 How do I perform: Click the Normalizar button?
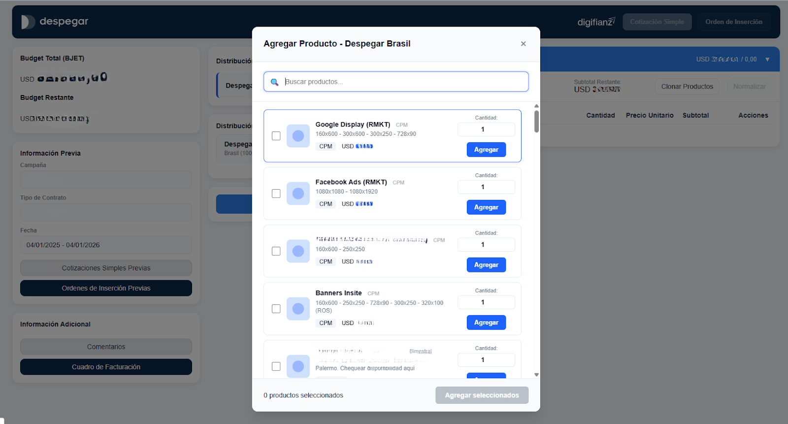[749, 87]
